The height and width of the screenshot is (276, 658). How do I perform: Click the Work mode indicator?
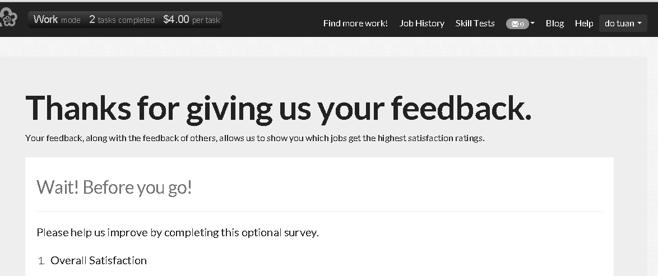pyautogui.click(x=57, y=20)
